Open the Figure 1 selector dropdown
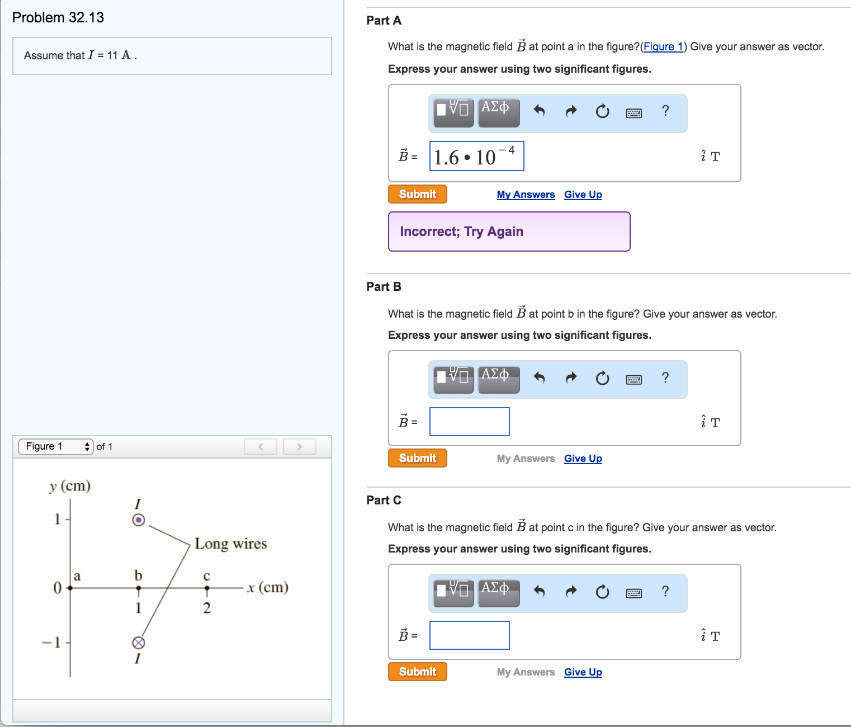 (56, 446)
